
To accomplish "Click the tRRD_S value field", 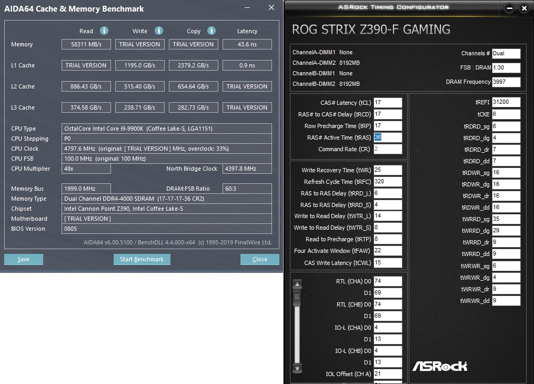I will coord(388,205).
